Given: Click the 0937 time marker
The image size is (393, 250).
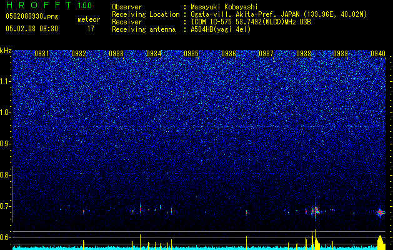Looking at the screenshot, I should coord(266,54).
